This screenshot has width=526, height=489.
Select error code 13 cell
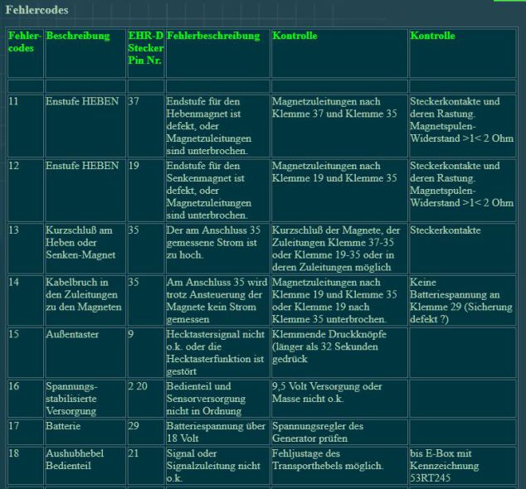[14, 229]
